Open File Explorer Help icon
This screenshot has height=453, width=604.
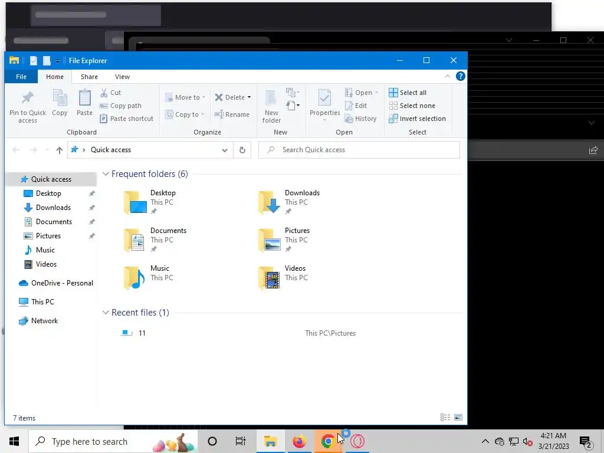point(460,76)
